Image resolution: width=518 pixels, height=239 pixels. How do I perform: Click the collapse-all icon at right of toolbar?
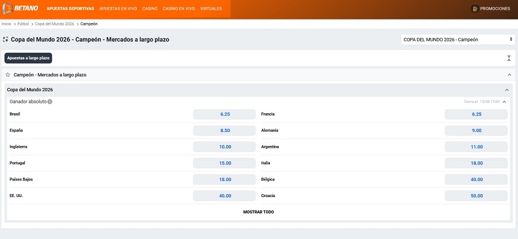(x=509, y=59)
